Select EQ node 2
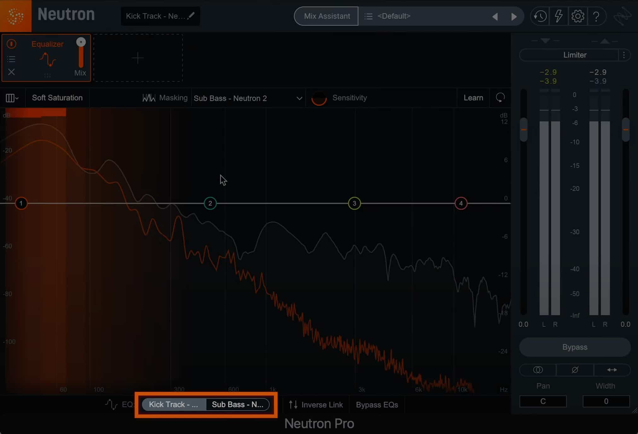Screen dimensions: 638x434 click(210, 203)
